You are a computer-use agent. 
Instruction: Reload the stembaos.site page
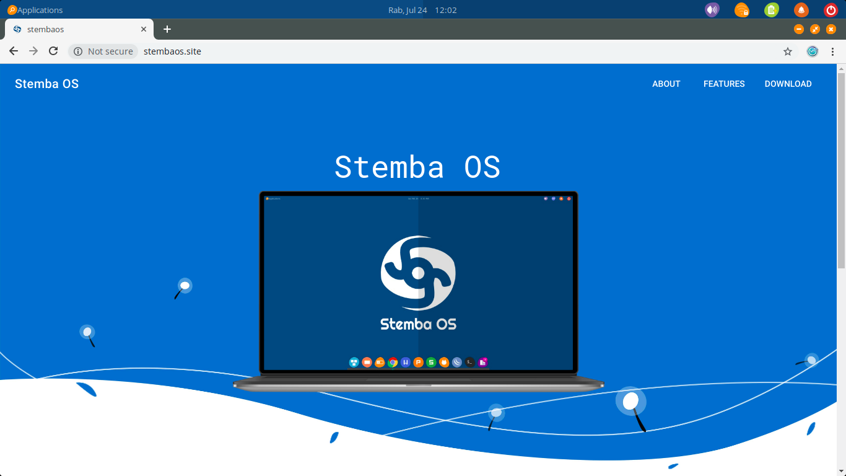pyautogui.click(x=53, y=51)
